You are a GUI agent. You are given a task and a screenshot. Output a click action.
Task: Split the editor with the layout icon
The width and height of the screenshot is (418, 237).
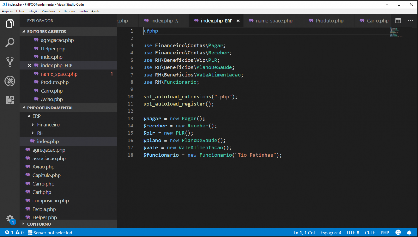[398, 21]
